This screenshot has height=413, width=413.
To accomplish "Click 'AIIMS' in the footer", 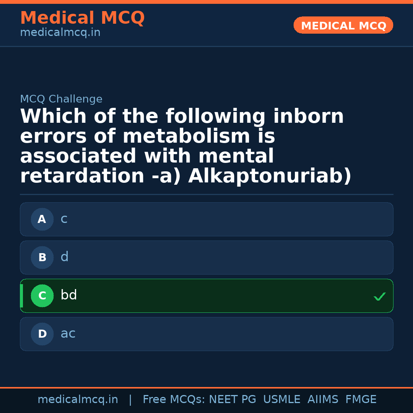I will (323, 400).
